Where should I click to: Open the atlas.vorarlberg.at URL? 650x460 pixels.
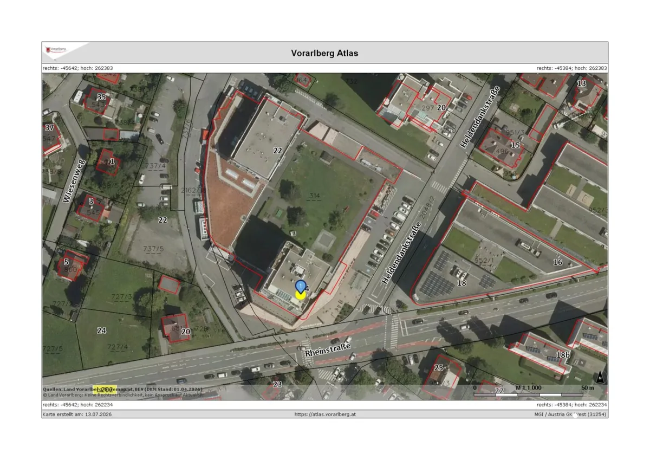325,414
